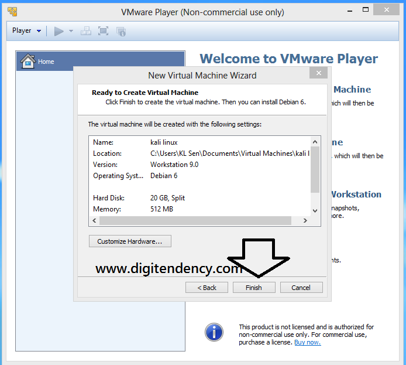Screen dimensions: 406x365
Task: Expand the power options arrow beside play
Action: 71,31
